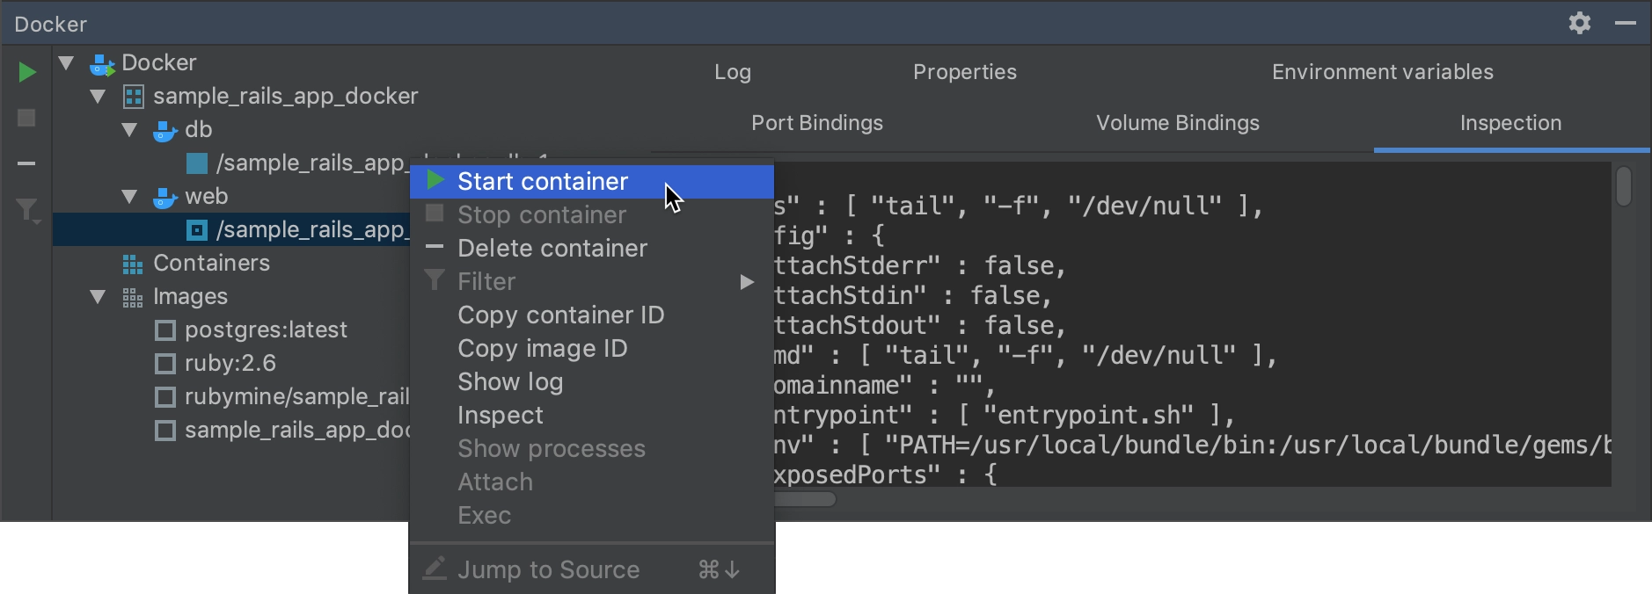Choose Start container from context menu
The image size is (1652, 594).
(x=592, y=182)
